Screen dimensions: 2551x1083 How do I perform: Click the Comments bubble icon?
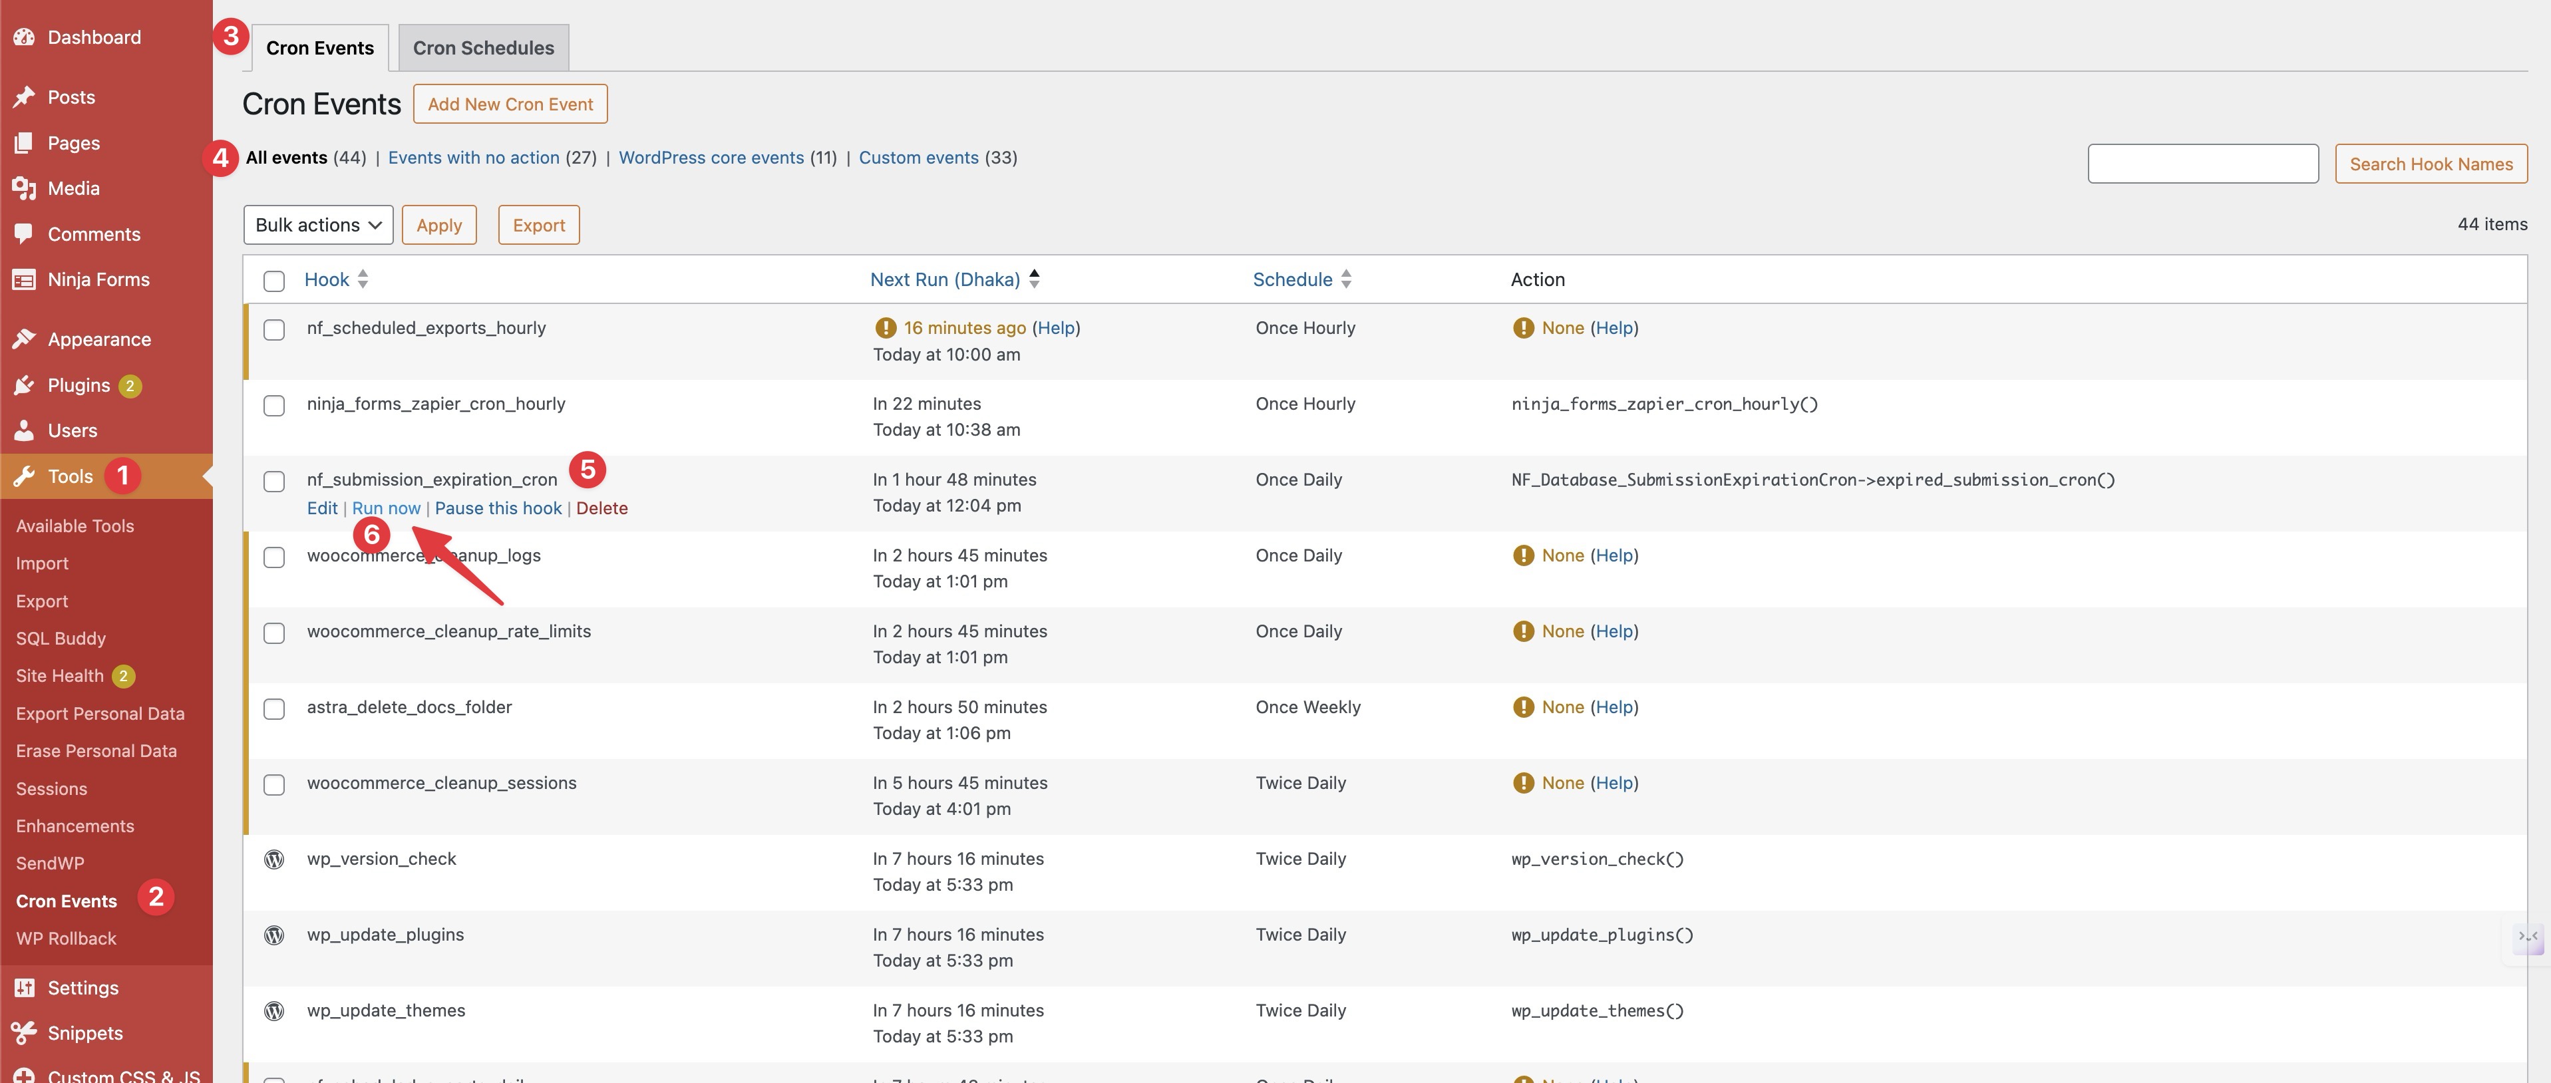click(24, 233)
